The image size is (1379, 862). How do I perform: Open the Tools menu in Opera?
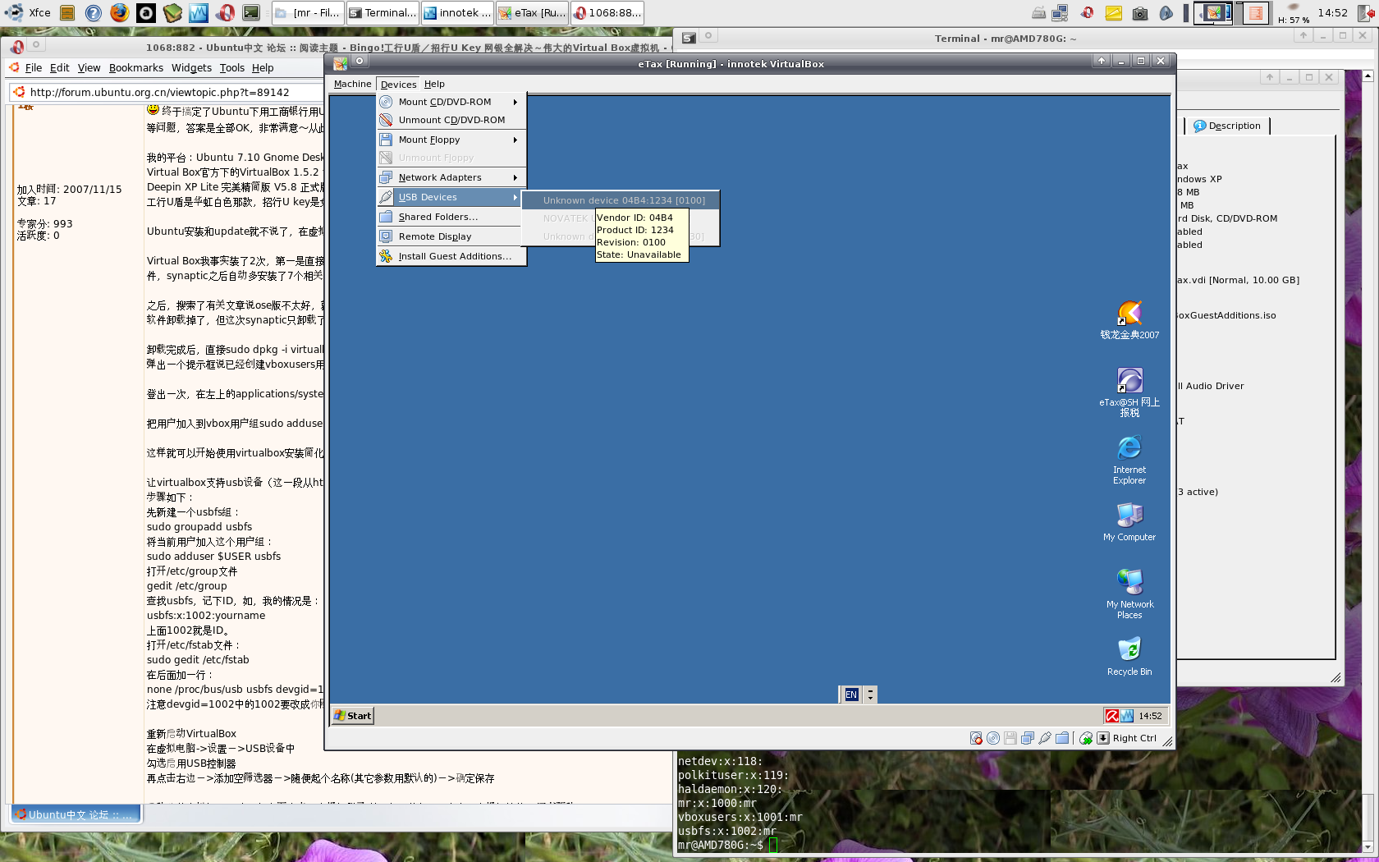click(232, 68)
